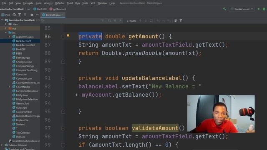267x150 pixels.
Task: Open the Navigate menu
Action: point(28,3)
